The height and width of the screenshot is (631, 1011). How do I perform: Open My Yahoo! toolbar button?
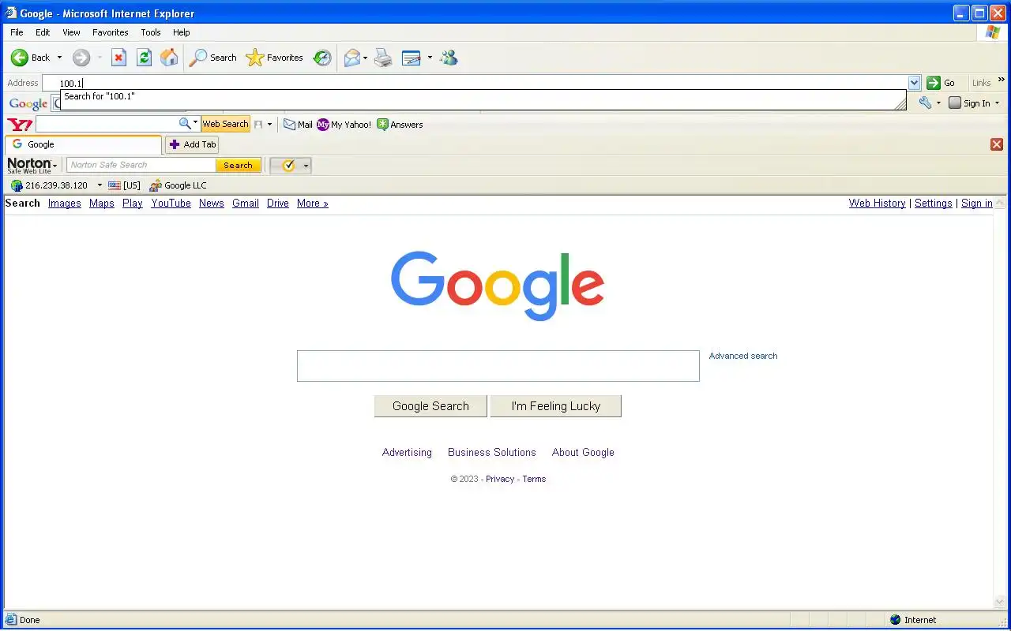click(x=344, y=125)
